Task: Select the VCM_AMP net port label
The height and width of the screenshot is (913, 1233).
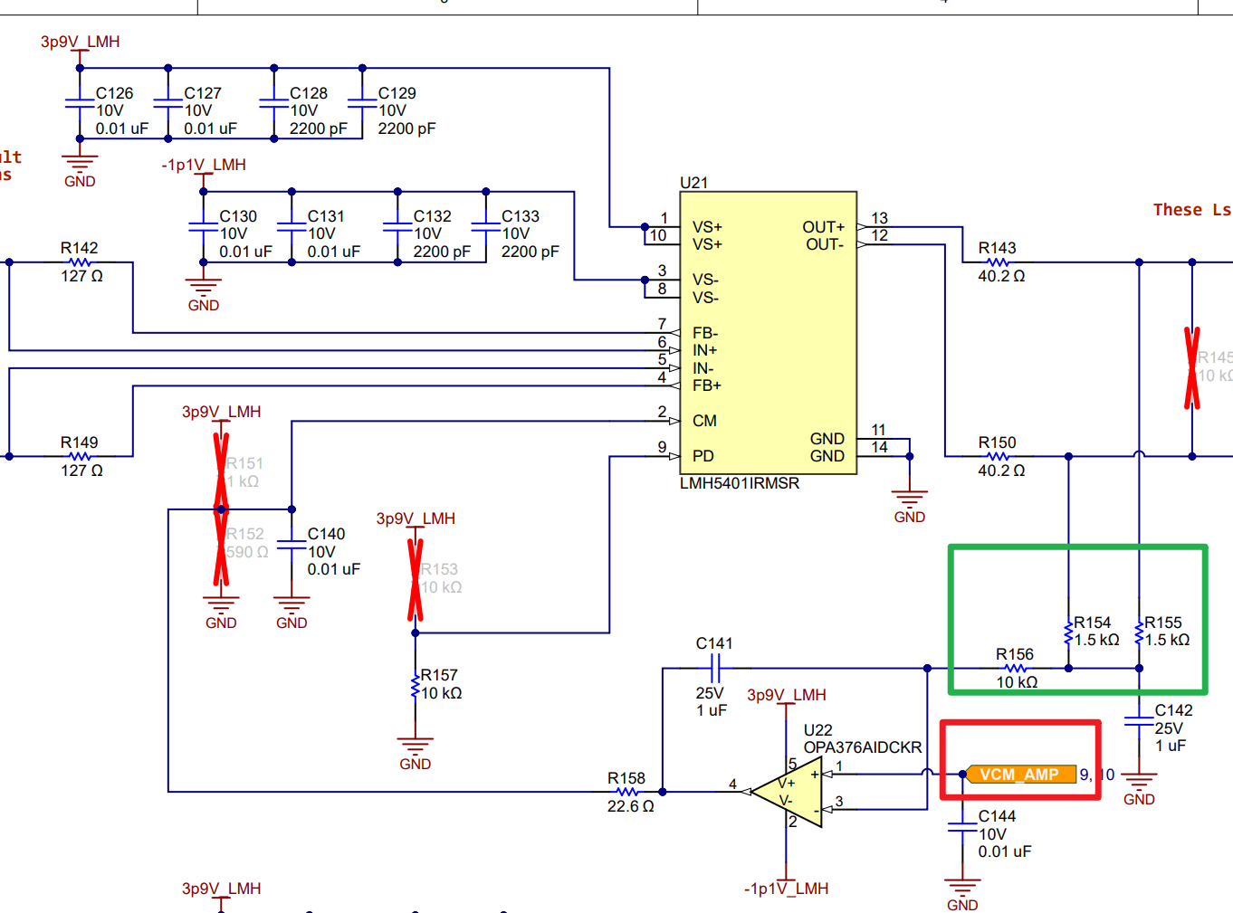Action: coord(1021,775)
